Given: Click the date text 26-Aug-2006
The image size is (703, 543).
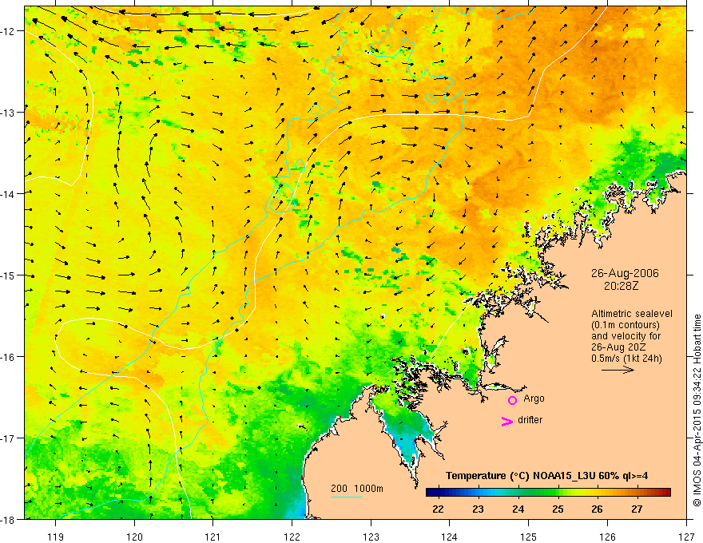Looking at the screenshot, I should click(x=625, y=273).
